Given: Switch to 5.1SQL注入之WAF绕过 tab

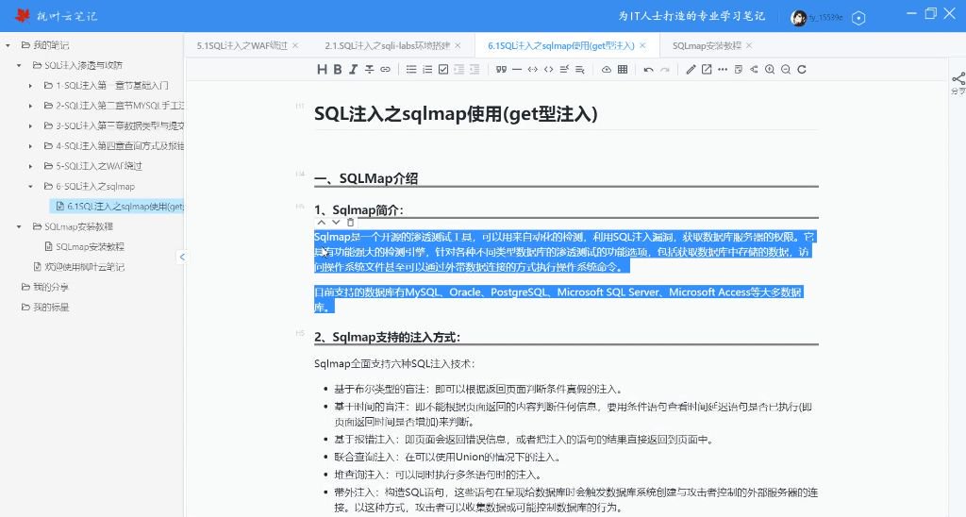Looking at the screenshot, I should point(241,45).
